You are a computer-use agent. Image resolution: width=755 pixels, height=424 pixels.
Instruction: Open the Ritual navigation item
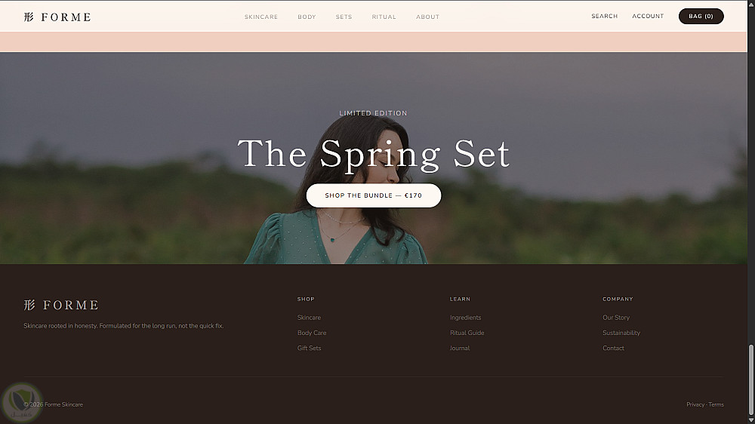coord(384,17)
